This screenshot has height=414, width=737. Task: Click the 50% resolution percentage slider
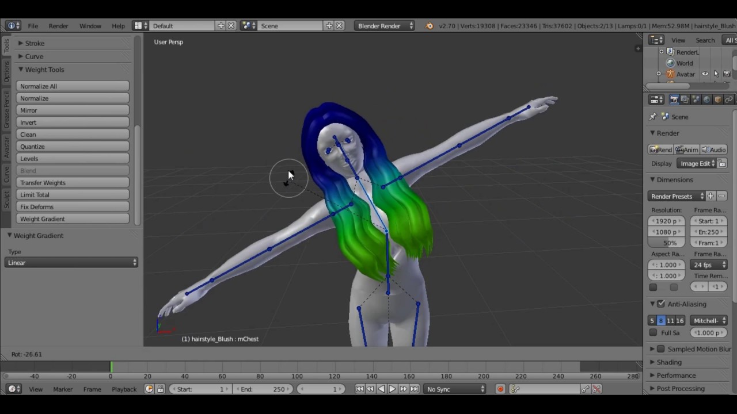[x=667, y=243]
